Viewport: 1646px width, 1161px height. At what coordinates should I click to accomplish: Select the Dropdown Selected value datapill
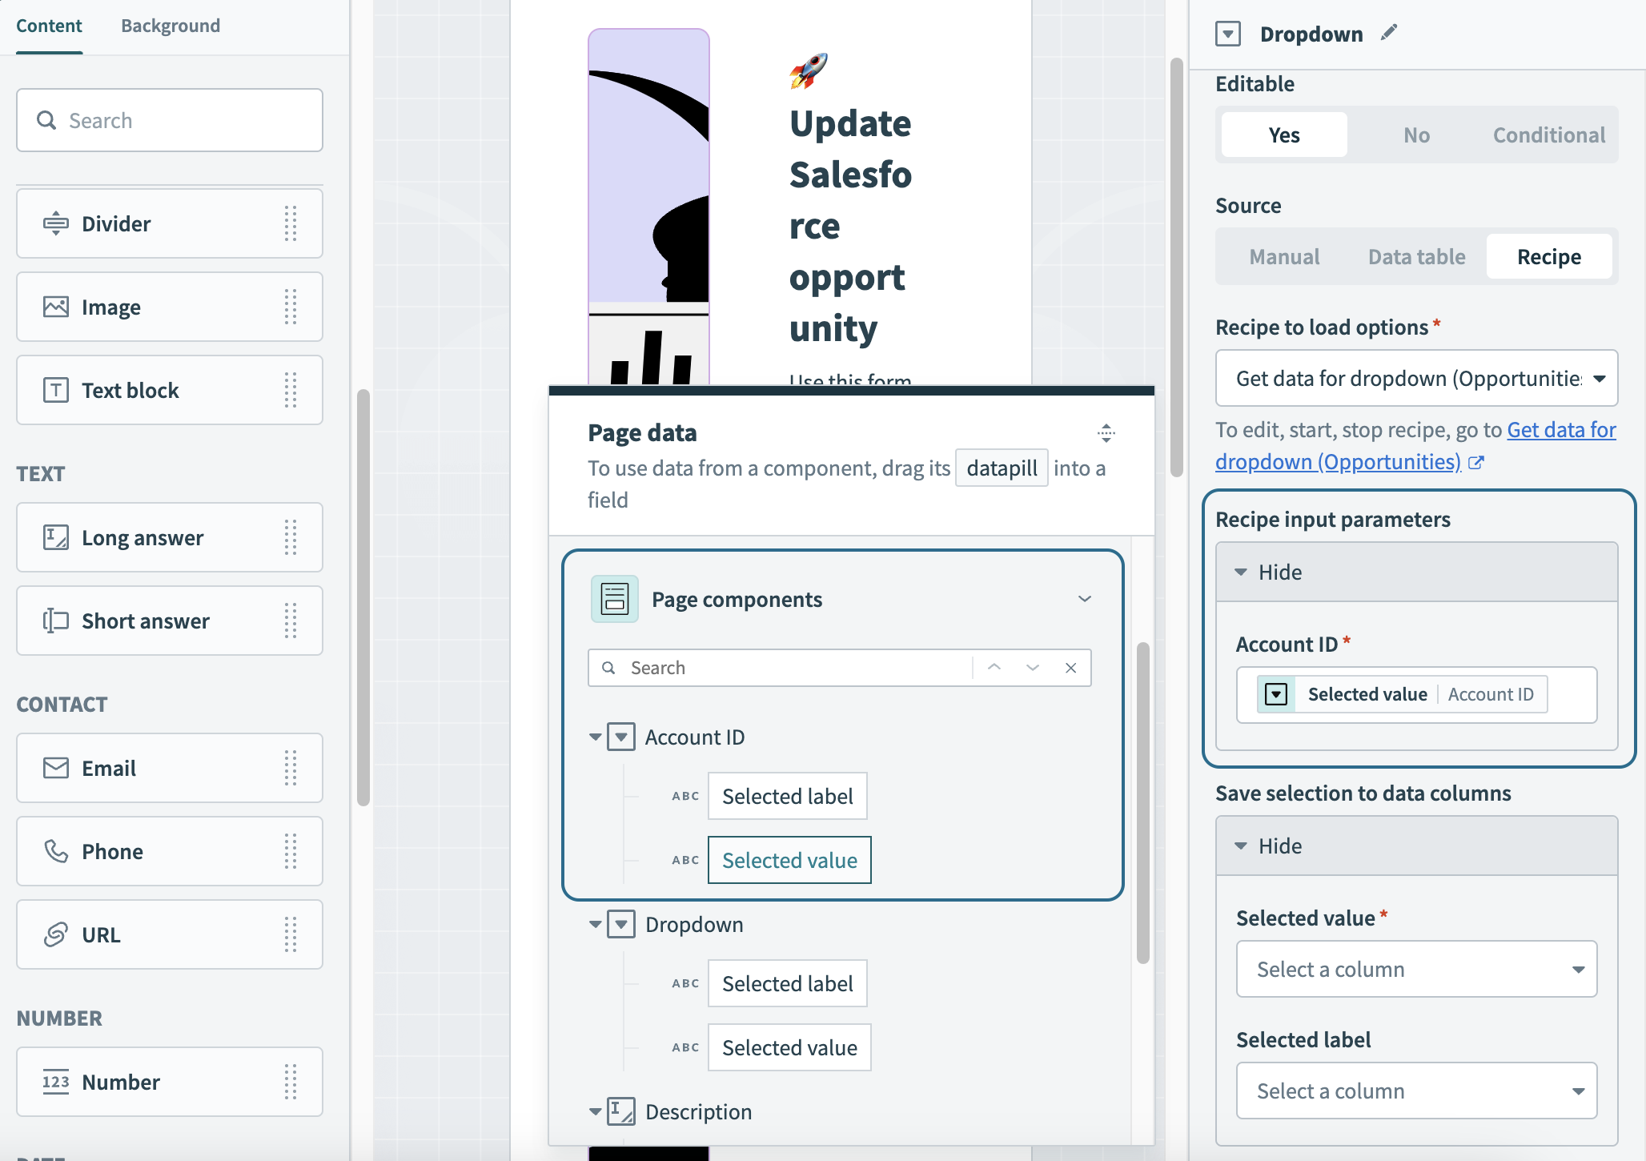point(789,1047)
